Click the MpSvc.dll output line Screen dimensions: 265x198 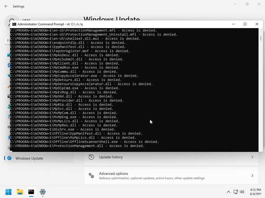[x=62, y=109]
